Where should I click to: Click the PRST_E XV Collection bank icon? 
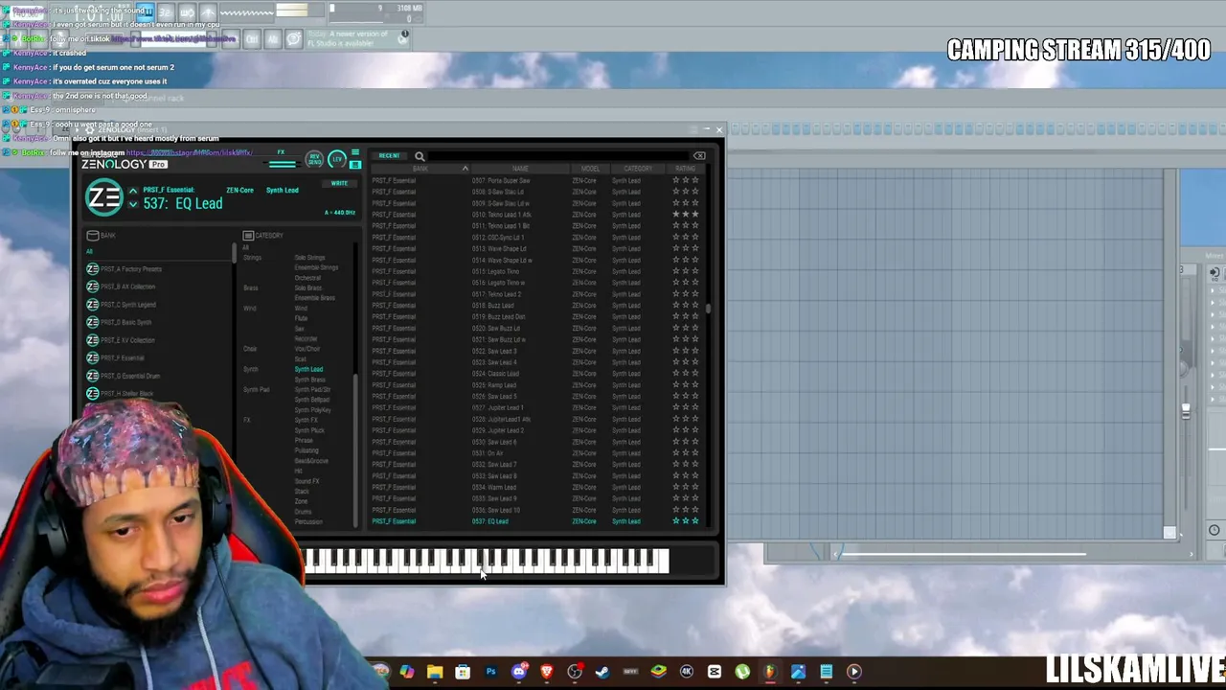[x=92, y=340]
